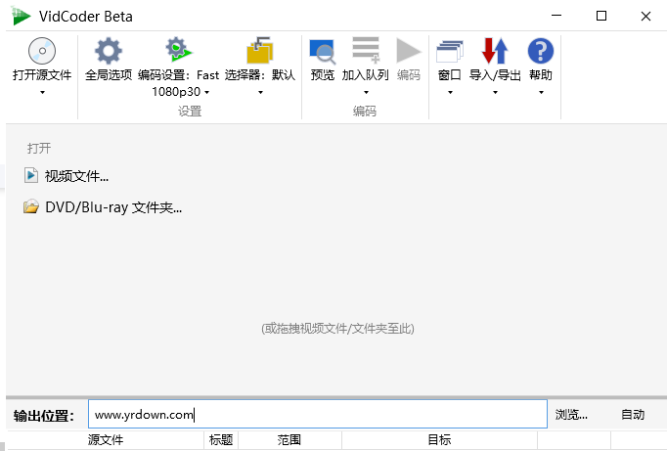Click the Open Source disc icon
This screenshot has height=451, width=667.
[42, 51]
